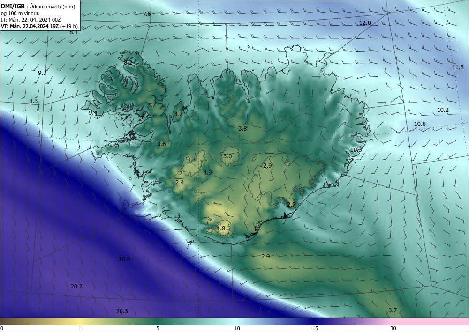Screen dimensions: 469x332
Task: Click the 3.0 value on the glacier
Action: [x=227, y=156]
